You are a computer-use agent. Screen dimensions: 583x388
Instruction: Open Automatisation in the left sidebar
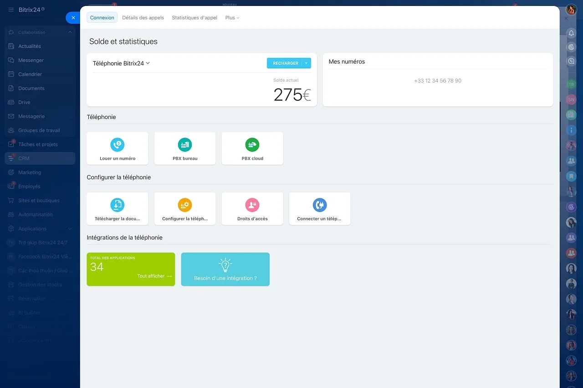point(40,215)
